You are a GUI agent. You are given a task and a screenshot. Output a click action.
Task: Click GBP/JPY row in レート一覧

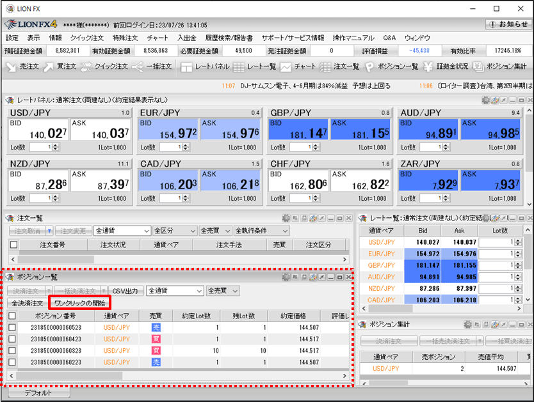point(441,265)
